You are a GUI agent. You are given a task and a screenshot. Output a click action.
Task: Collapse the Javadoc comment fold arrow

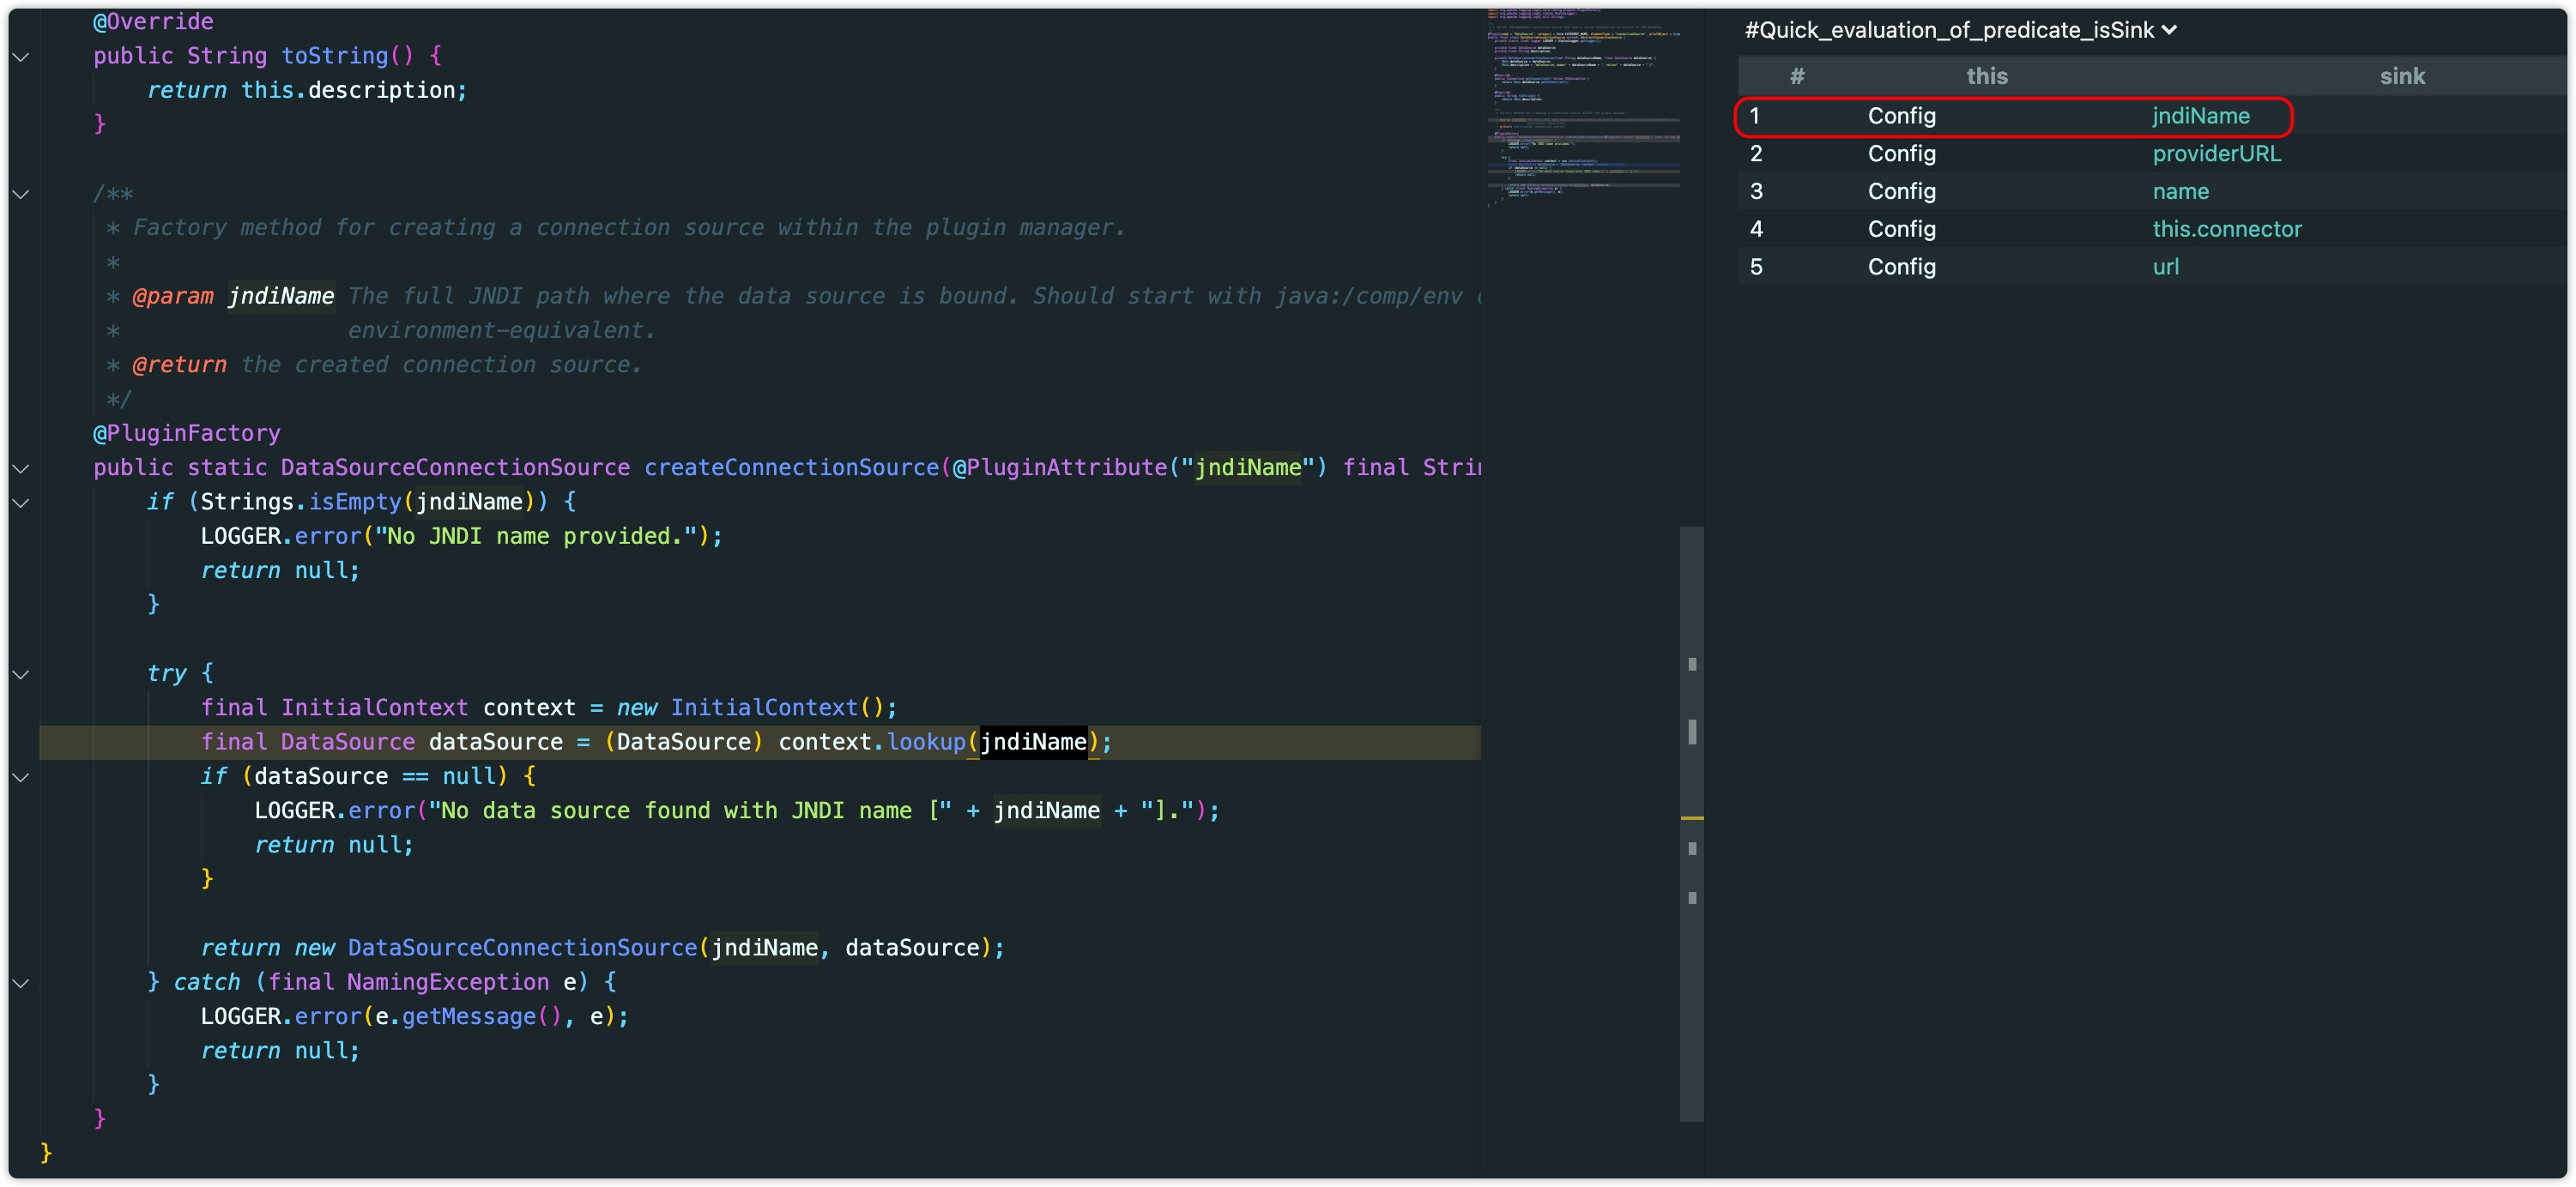[21, 194]
